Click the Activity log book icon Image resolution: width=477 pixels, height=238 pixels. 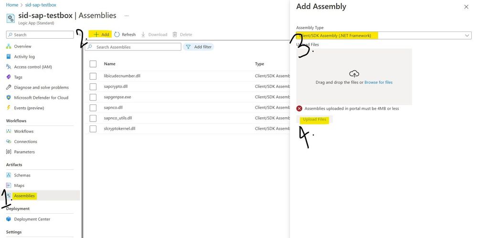(9, 57)
